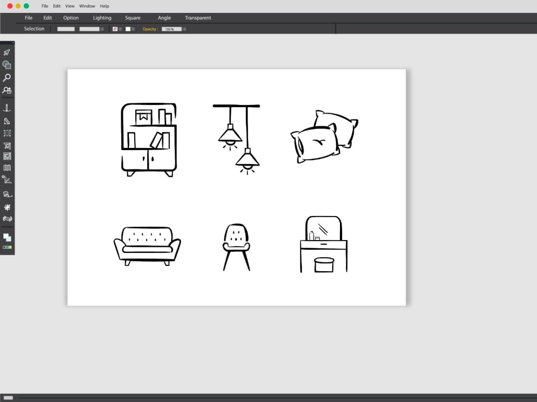
Task: Open the Transparent menu
Action: (x=198, y=18)
